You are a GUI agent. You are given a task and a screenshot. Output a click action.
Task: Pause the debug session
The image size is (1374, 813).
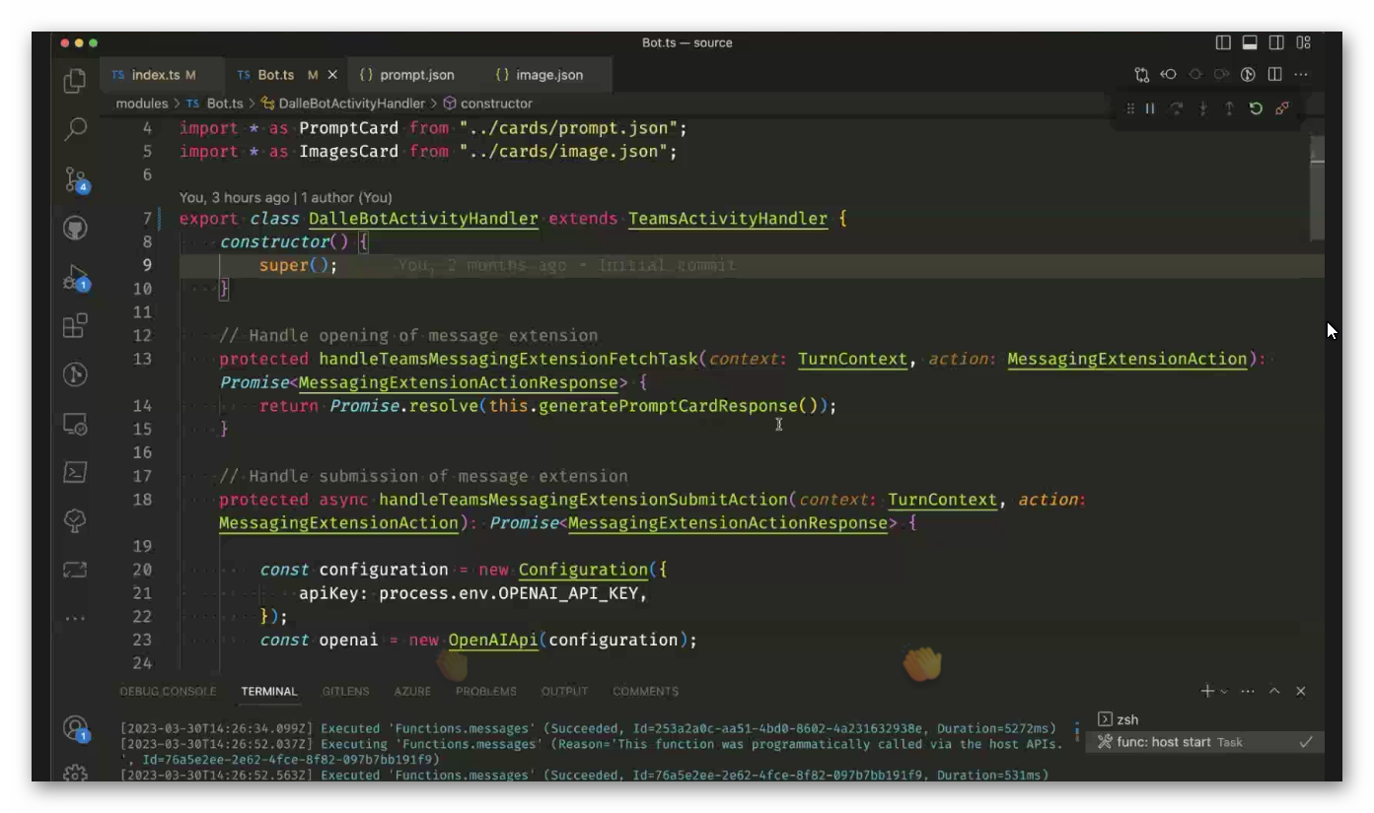[x=1150, y=108]
